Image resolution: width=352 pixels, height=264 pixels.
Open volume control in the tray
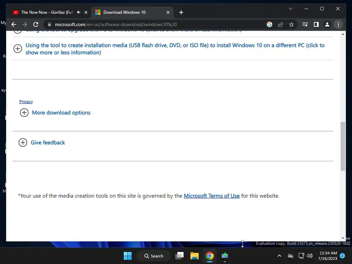[310, 256]
